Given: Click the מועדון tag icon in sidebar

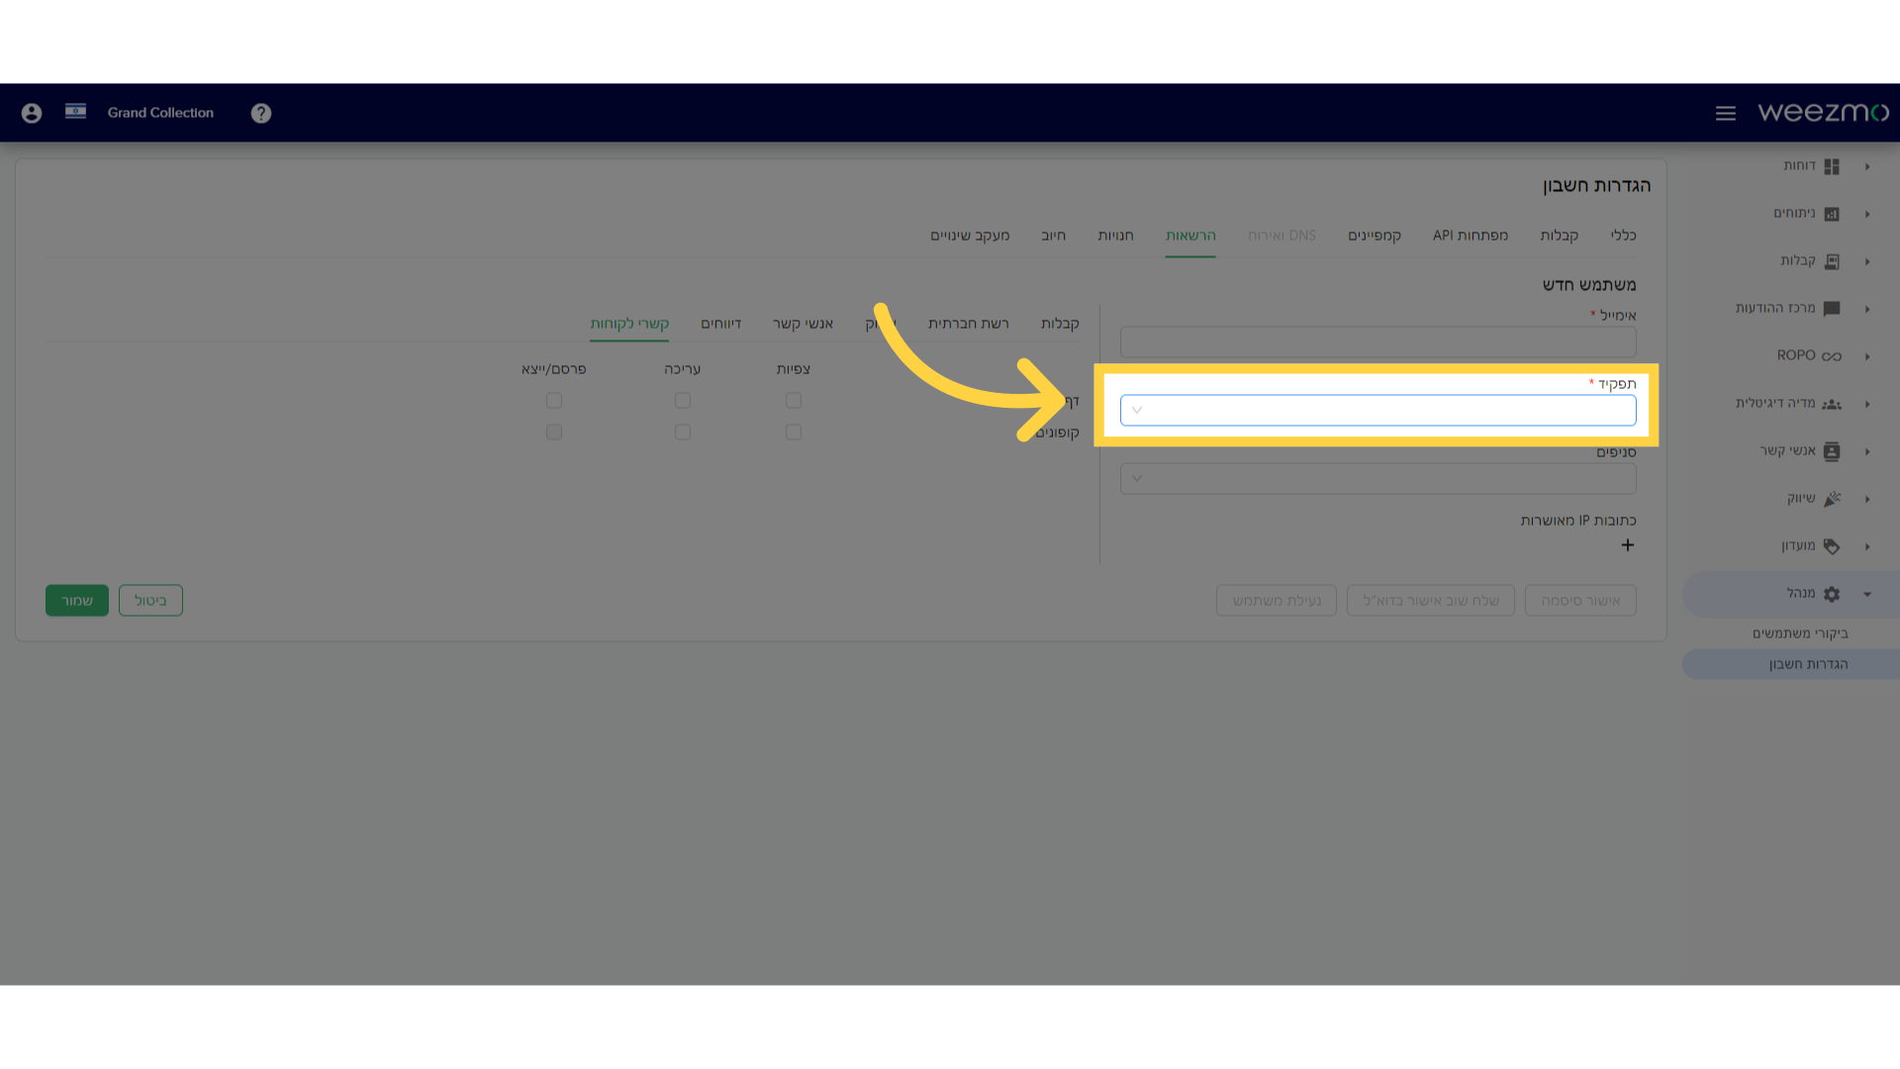Looking at the screenshot, I should [x=1832, y=546].
